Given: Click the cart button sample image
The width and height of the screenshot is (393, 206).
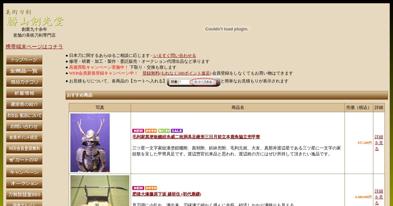Looking at the screenshot, I should (194, 82).
